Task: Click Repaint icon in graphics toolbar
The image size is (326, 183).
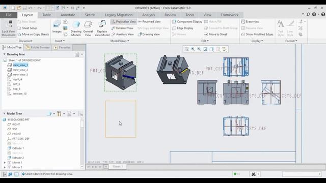Action: (205, 49)
